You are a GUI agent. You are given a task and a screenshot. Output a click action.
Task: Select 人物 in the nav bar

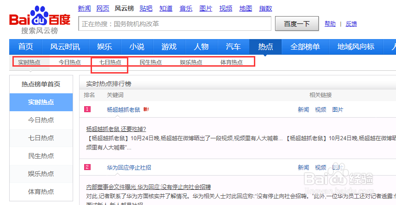tap(201, 47)
